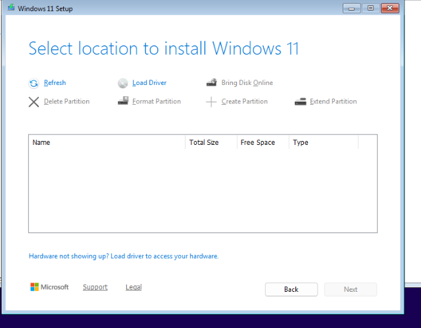Open the Legal link
421x328 pixels.
pyautogui.click(x=134, y=287)
